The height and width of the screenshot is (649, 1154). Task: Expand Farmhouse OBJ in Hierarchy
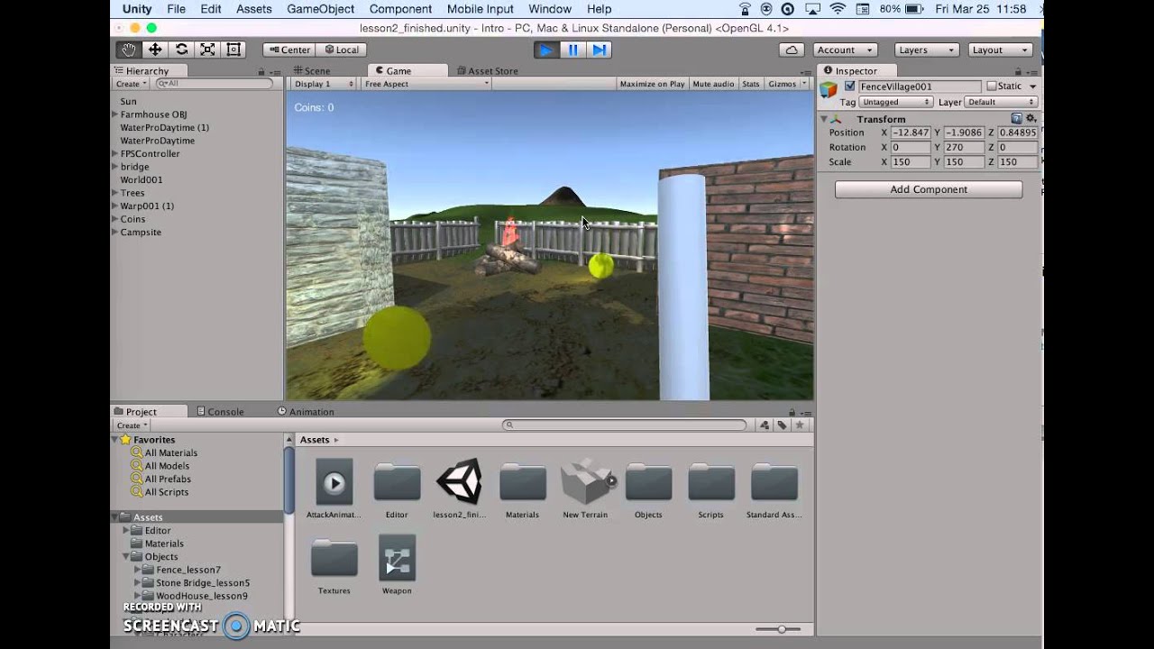[115, 114]
